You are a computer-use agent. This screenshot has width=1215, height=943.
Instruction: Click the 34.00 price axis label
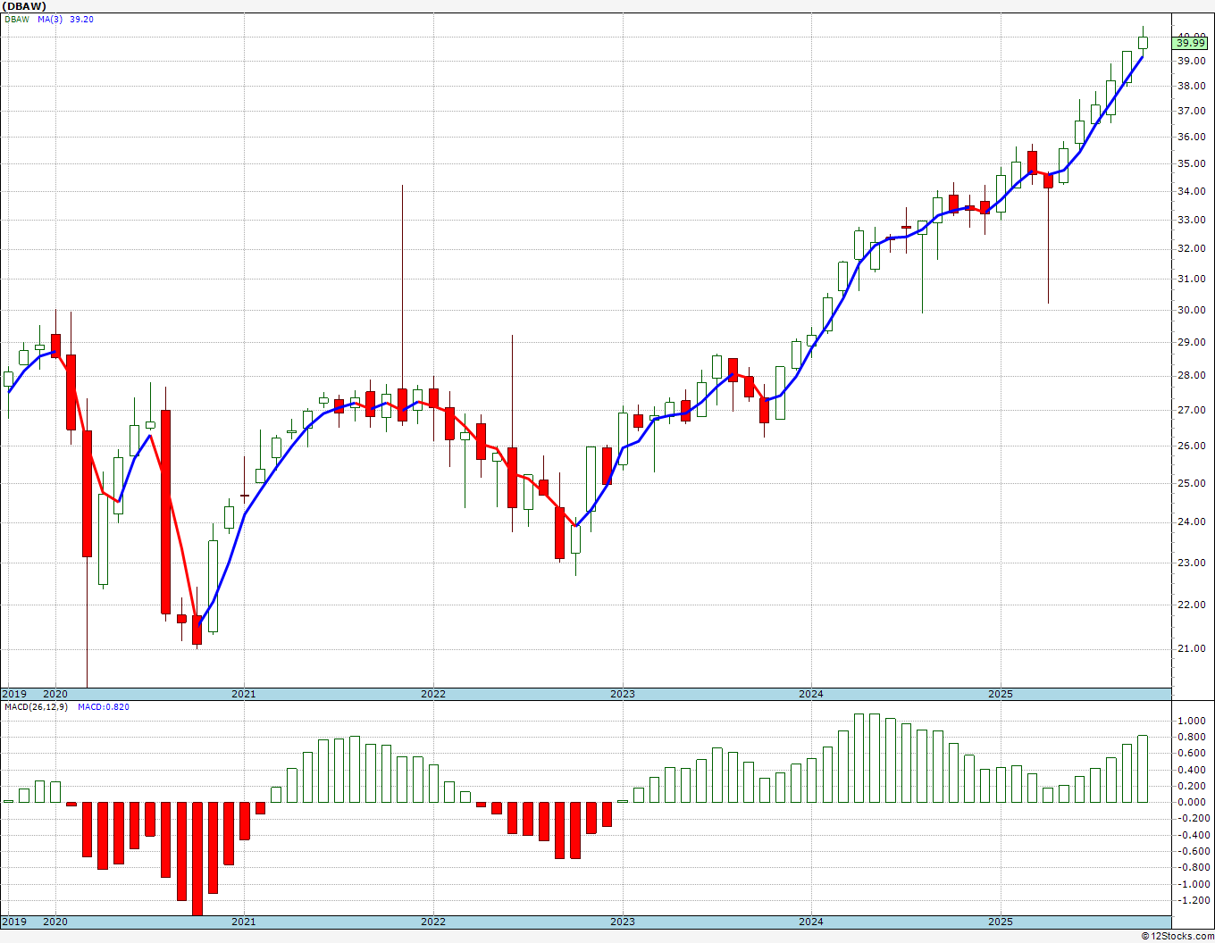click(x=1192, y=191)
